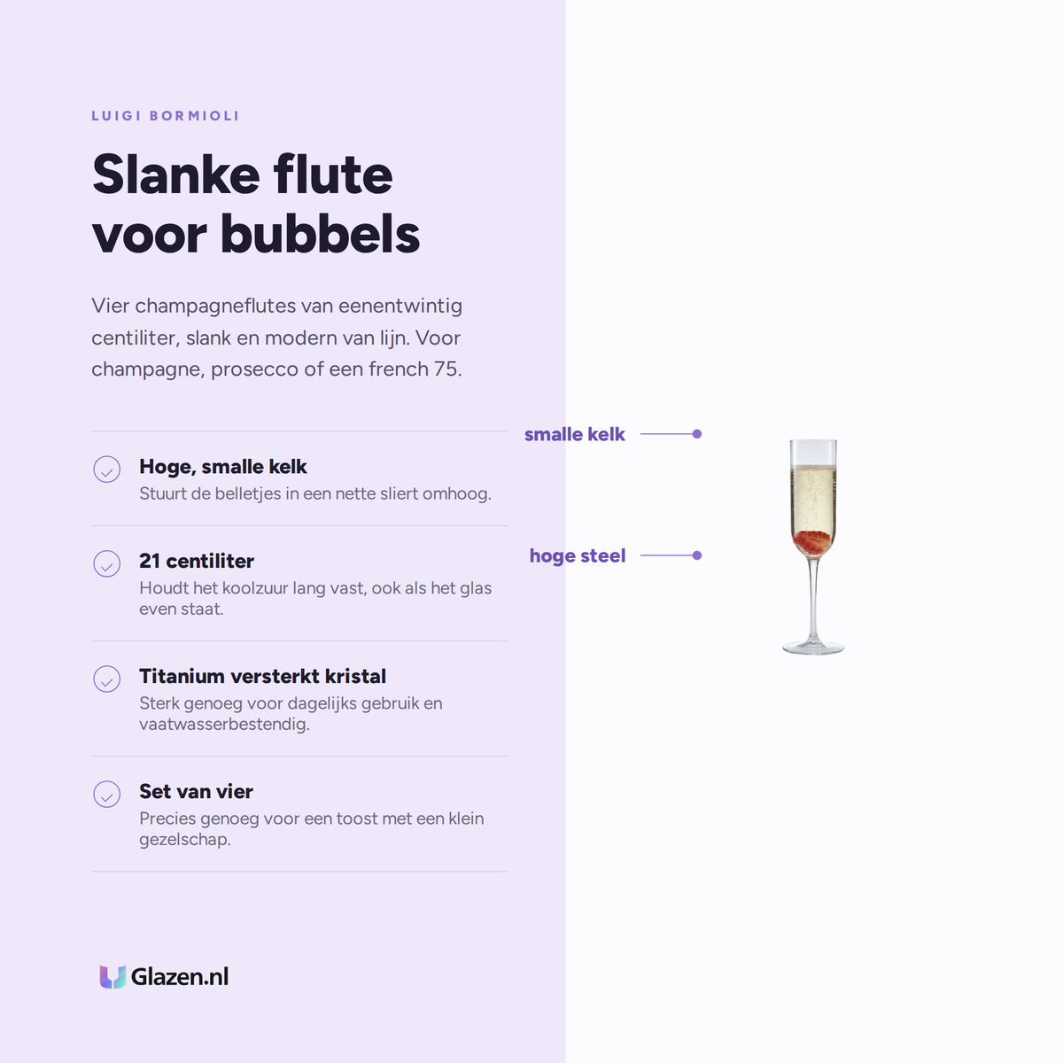Image resolution: width=1063 pixels, height=1063 pixels.
Task: Click the checkmark icon beside Set van vier
Action: click(107, 794)
